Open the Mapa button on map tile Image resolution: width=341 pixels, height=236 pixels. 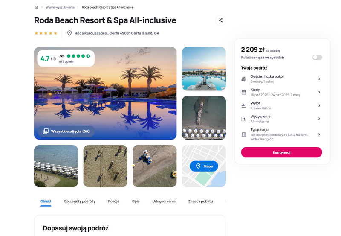204,166
